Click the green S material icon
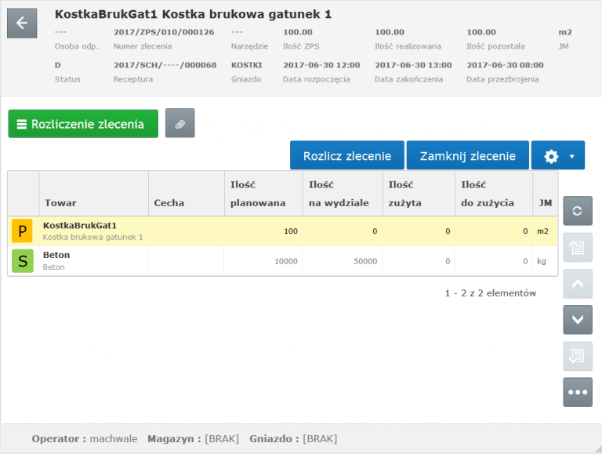602x454 pixels. 22,261
